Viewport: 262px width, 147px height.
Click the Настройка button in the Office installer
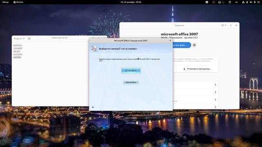pyautogui.click(x=131, y=82)
